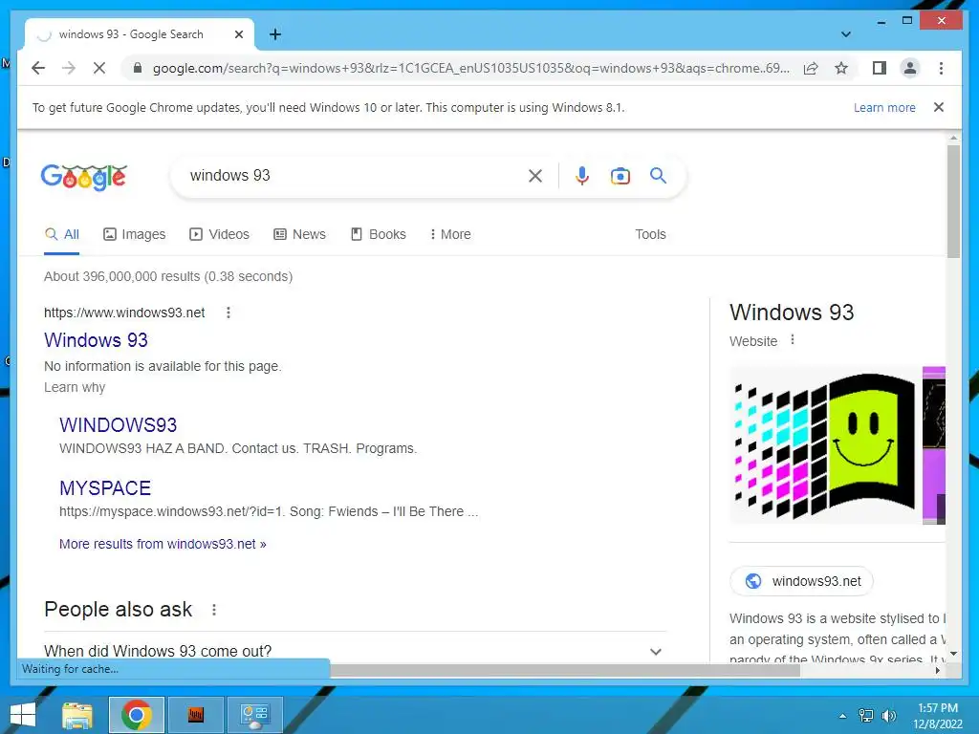Show more results from windows93.net

(x=163, y=544)
